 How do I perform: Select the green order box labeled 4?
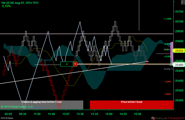[x=67, y=64]
